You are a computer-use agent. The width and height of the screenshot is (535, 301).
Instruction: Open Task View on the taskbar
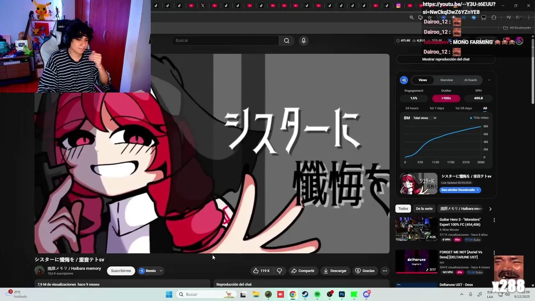coord(243,294)
